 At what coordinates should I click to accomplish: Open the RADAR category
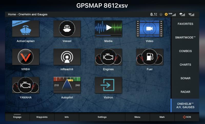(x=185, y=92)
